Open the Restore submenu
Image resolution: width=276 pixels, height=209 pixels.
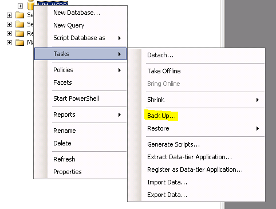[x=196, y=128]
